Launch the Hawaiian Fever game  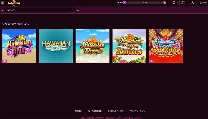click(56, 46)
